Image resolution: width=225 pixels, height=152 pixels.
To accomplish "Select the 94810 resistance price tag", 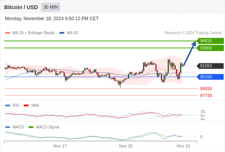I will (x=210, y=41).
